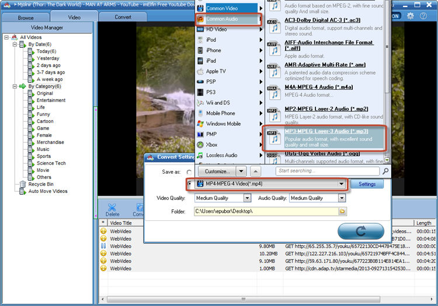Viewport: 438px width, 306px height.
Task: Click the Wii and DS icon
Action: 200,103
